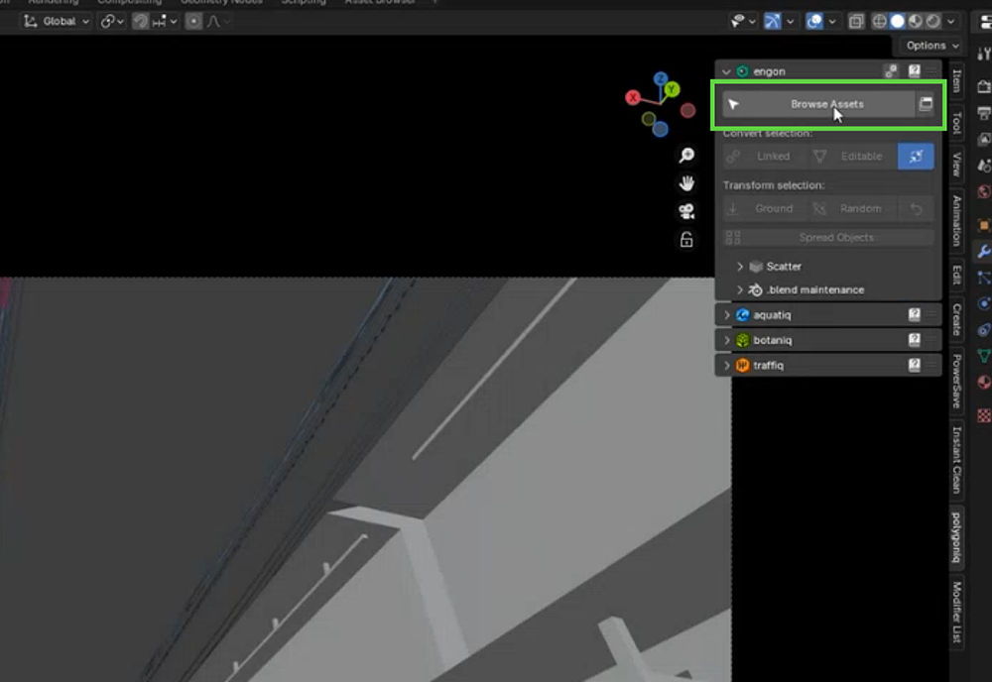This screenshot has height=682, width=992.
Task: Toggle the blue option beside Editable
Action: pos(916,156)
